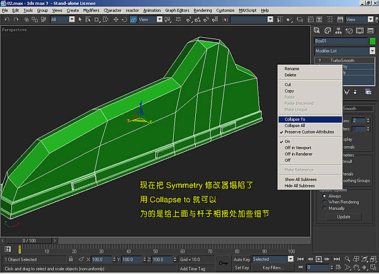Click the 0 / 100 time slider handle
379x274 pixels.
pyautogui.click(x=29, y=241)
